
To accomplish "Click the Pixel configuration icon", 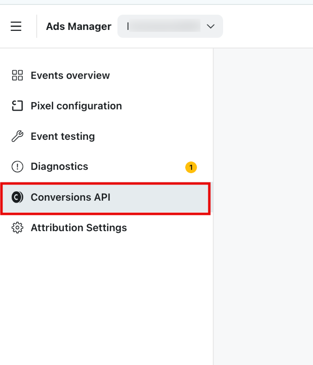I will [x=17, y=105].
